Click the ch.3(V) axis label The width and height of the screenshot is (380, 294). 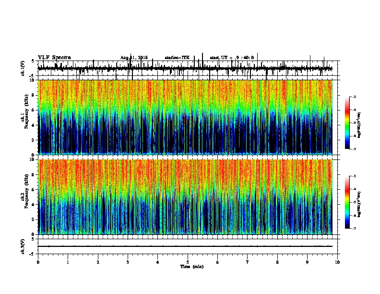point(23,246)
